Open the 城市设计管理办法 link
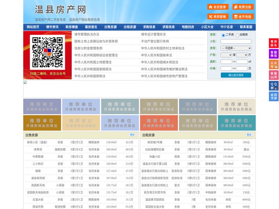 [153, 34]
